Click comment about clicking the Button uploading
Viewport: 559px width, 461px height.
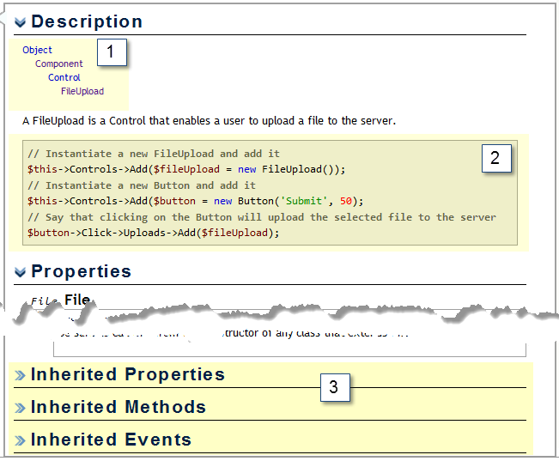pos(262,217)
